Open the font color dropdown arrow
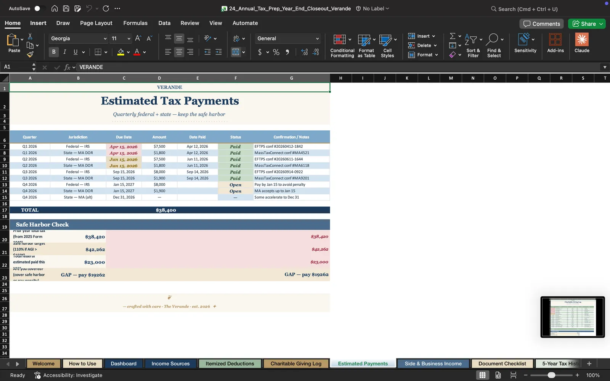610x381 pixels. [x=144, y=52]
